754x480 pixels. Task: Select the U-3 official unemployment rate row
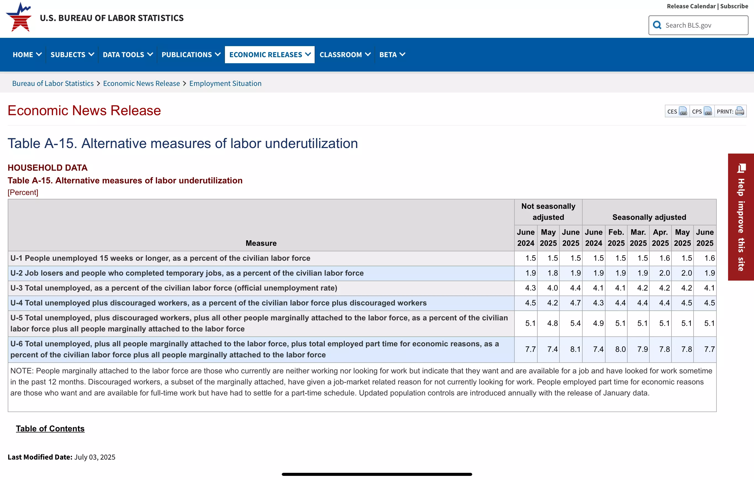tap(261, 288)
